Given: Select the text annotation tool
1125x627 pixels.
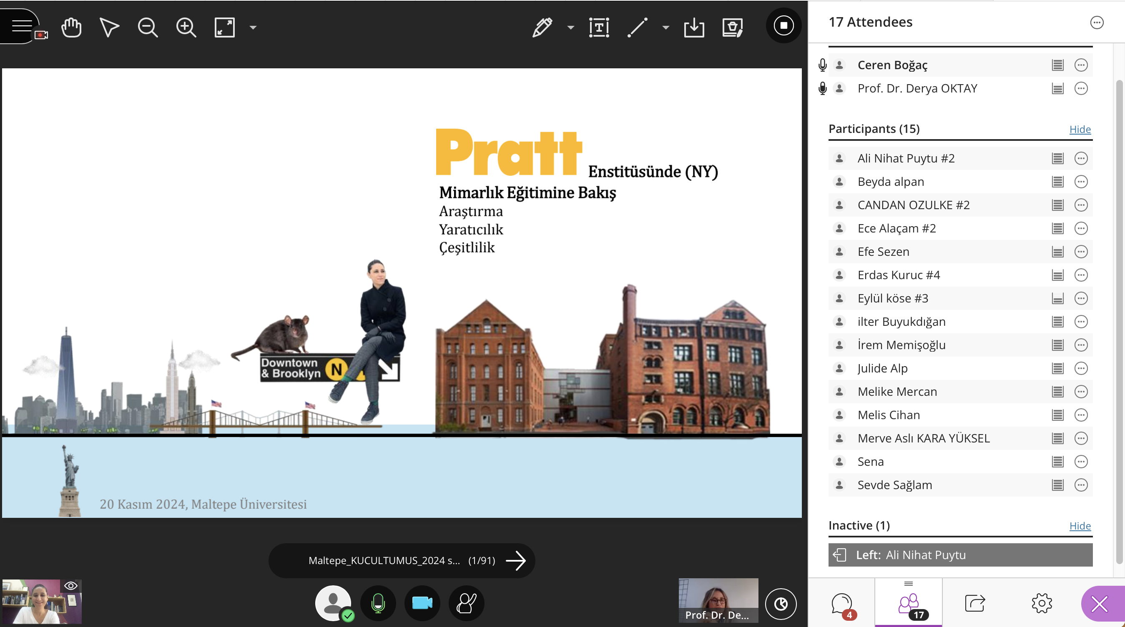Looking at the screenshot, I should pyautogui.click(x=599, y=27).
